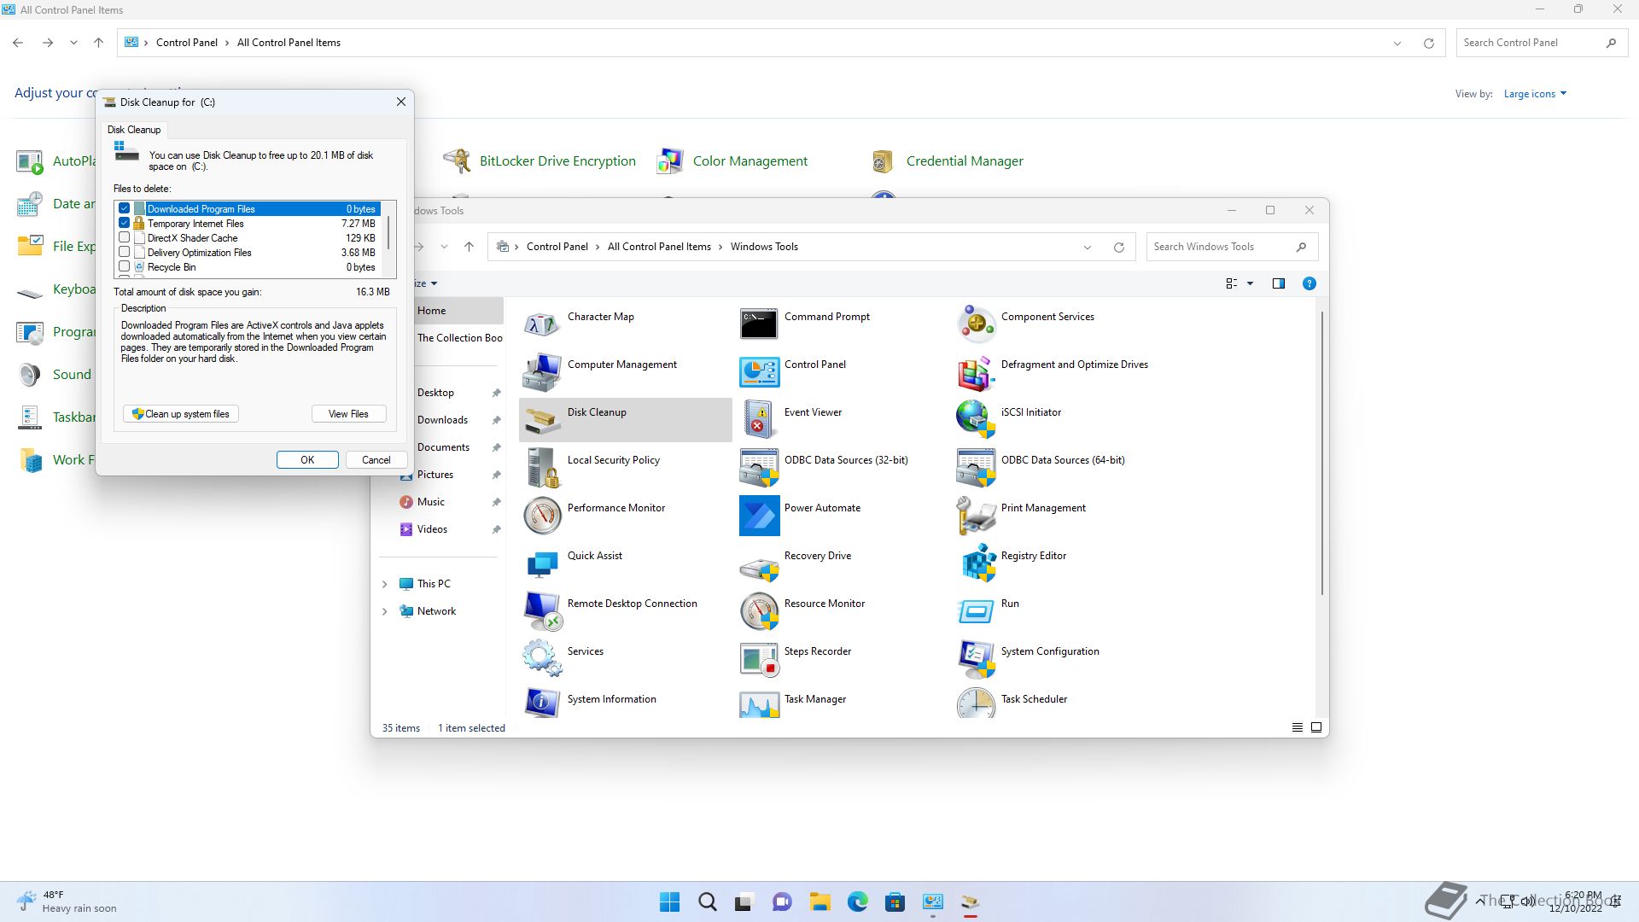
Task: Launch Command Prompt icon
Action: [x=759, y=324]
